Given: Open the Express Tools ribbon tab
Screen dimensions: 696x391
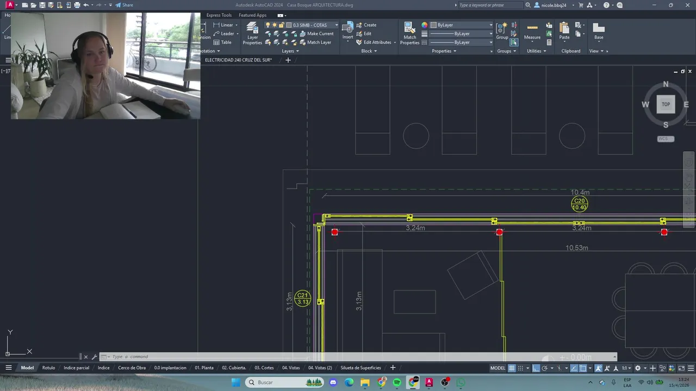Looking at the screenshot, I should pos(219,15).
